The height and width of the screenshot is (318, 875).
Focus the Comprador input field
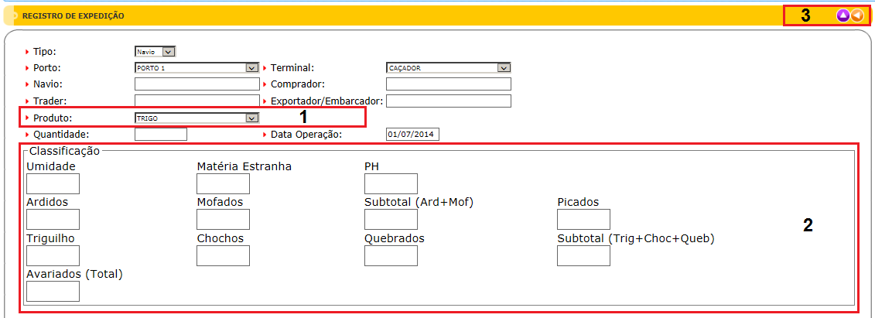coord(448,84)
